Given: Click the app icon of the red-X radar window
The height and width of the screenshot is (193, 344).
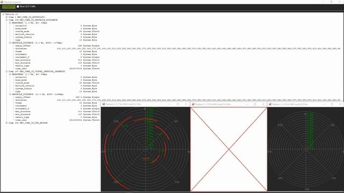Looking at the screenshot, I should 193,105.
